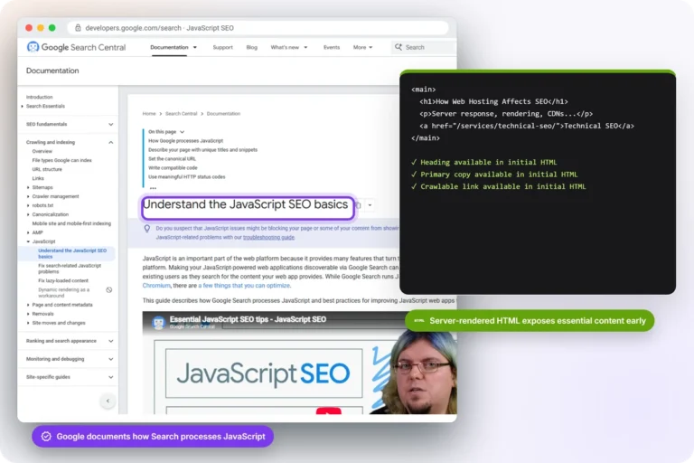Open File types Google can index
Viewport: 694px width, 463px height.
point(61,160)
